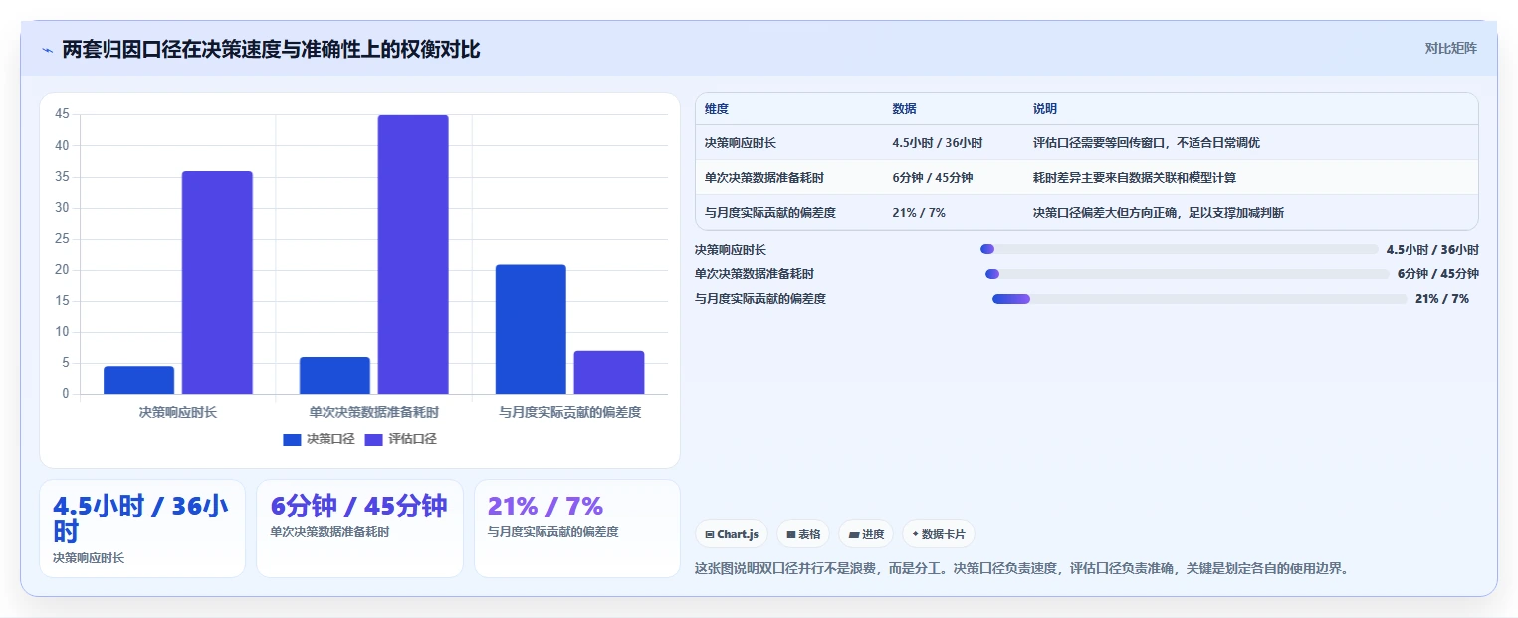Screen dimensions: 1518x618
Task: Click the note 评估口径需要等回传窗口，不适合日常调优
Action: click(1147, 143)
